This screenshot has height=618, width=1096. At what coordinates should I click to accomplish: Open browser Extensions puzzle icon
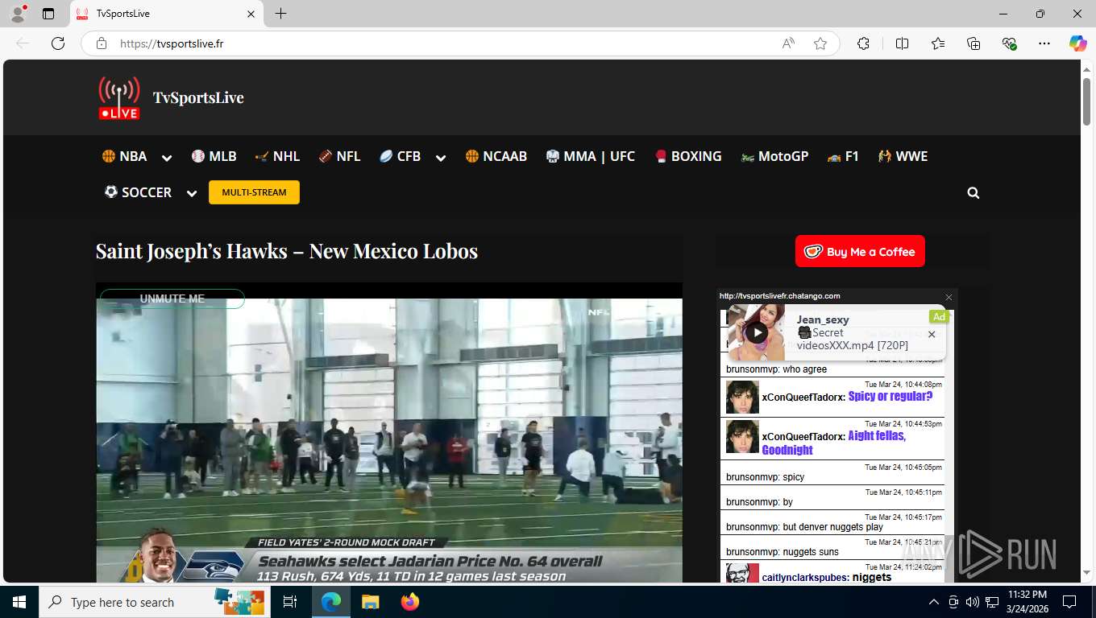(x=863, y=43)
